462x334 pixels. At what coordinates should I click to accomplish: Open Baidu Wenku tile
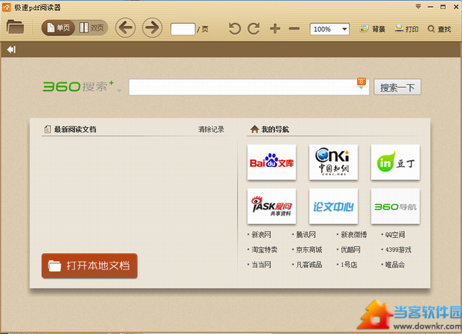point(272,162)
